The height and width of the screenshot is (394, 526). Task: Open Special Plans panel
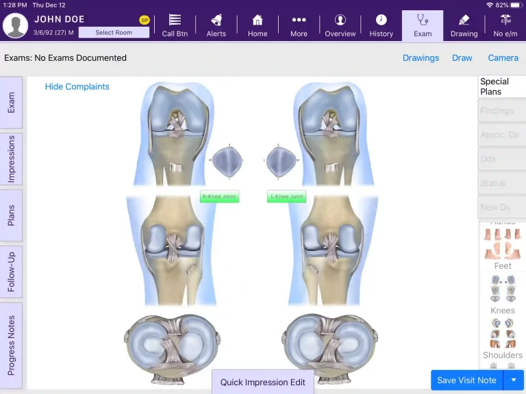coord(502,87)
